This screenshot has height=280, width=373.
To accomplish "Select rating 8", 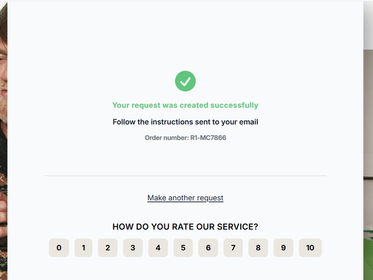I will pyautogui.click(x=258, y=248).
